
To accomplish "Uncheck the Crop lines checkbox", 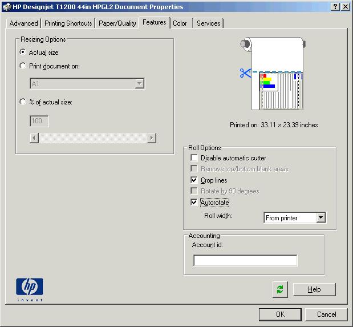I will [x=194, y=180].
